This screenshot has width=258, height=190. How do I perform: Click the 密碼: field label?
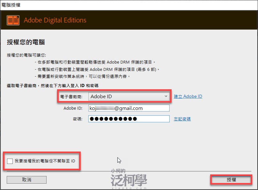click(x=78, y=119)
